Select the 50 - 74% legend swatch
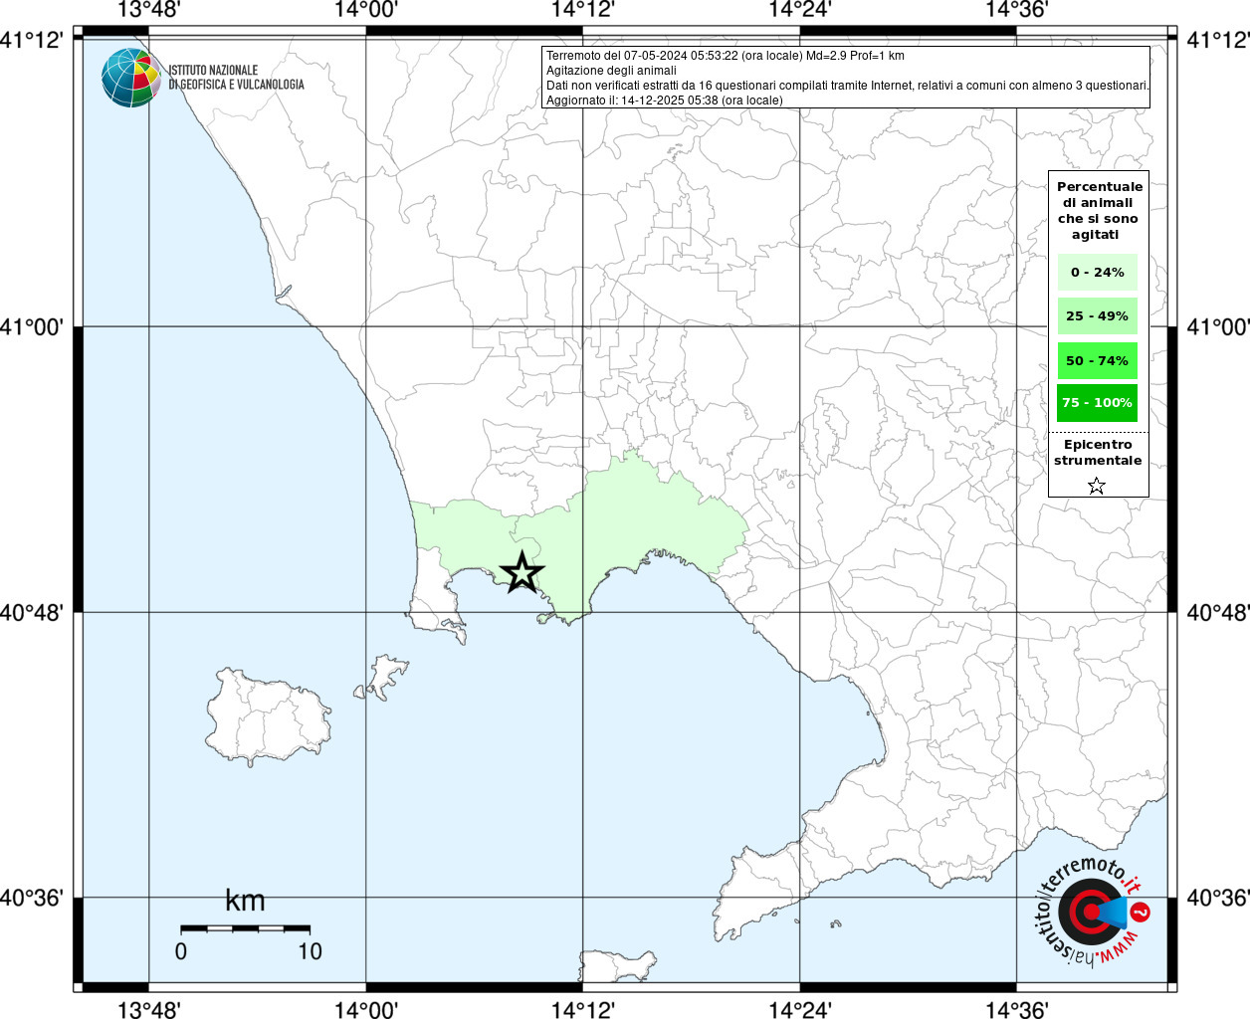This screenshot has height=1019, width=1250. (x=1098, y=360)
